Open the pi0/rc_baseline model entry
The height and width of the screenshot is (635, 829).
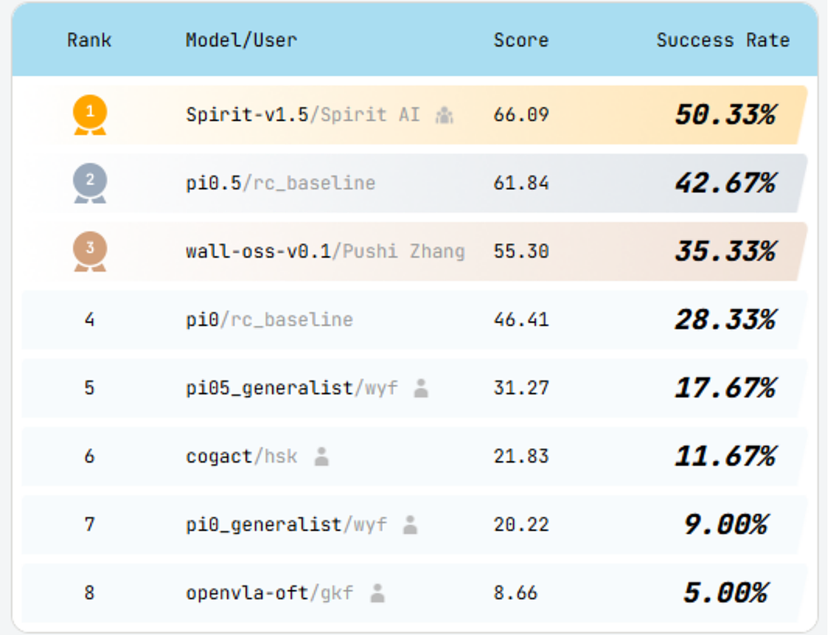(x=269, y=320)
